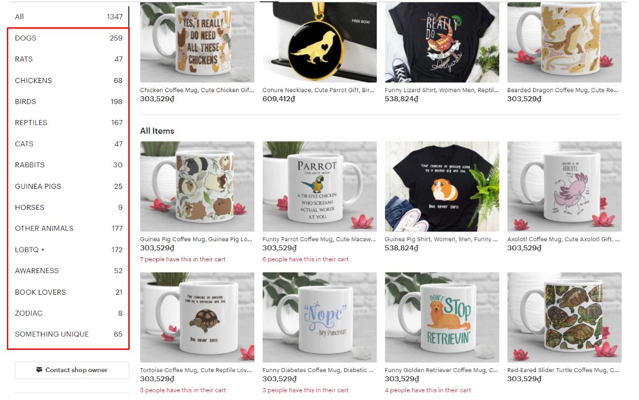View the Conure Necklace thumbnail
This screenshot has height=400, width=639.
(319, 42)
